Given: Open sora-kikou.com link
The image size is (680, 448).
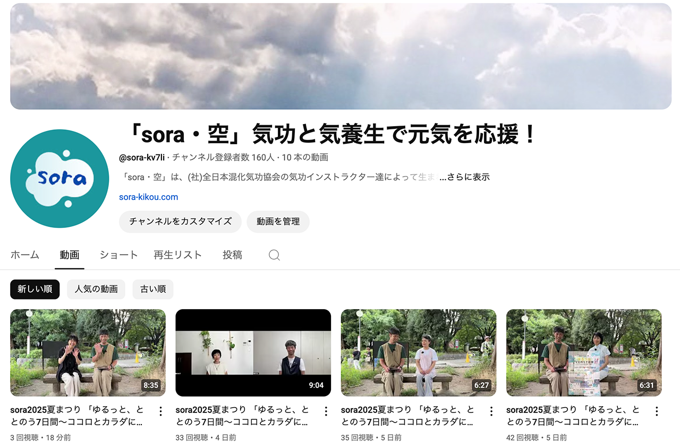Looking at the screenshot, I should (x=149, y=197).
